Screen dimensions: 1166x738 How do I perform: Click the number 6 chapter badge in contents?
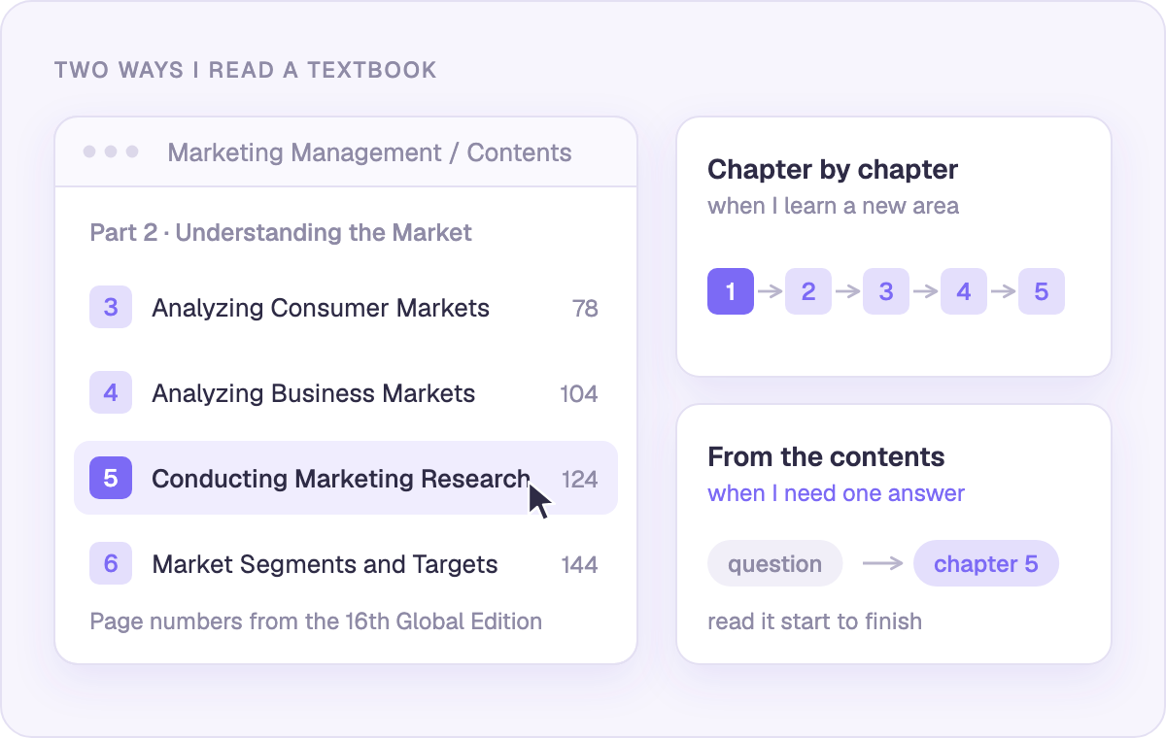pyautogui.click(x=111, y=565)
